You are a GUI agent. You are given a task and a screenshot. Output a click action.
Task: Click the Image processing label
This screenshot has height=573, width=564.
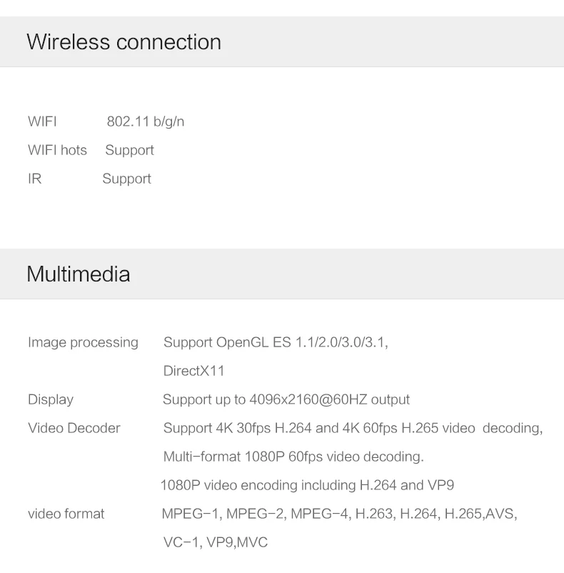point(83,342)
